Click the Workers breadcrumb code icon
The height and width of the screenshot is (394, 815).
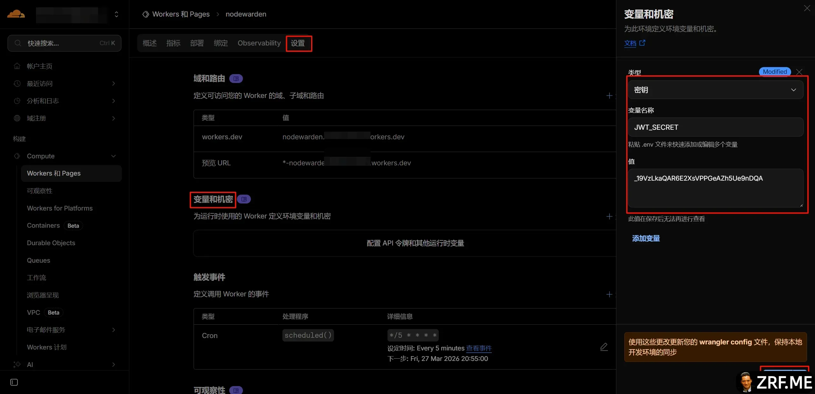(145, 14)
